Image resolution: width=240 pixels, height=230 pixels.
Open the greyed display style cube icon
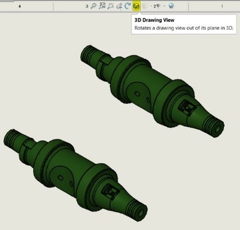(146, 6)
